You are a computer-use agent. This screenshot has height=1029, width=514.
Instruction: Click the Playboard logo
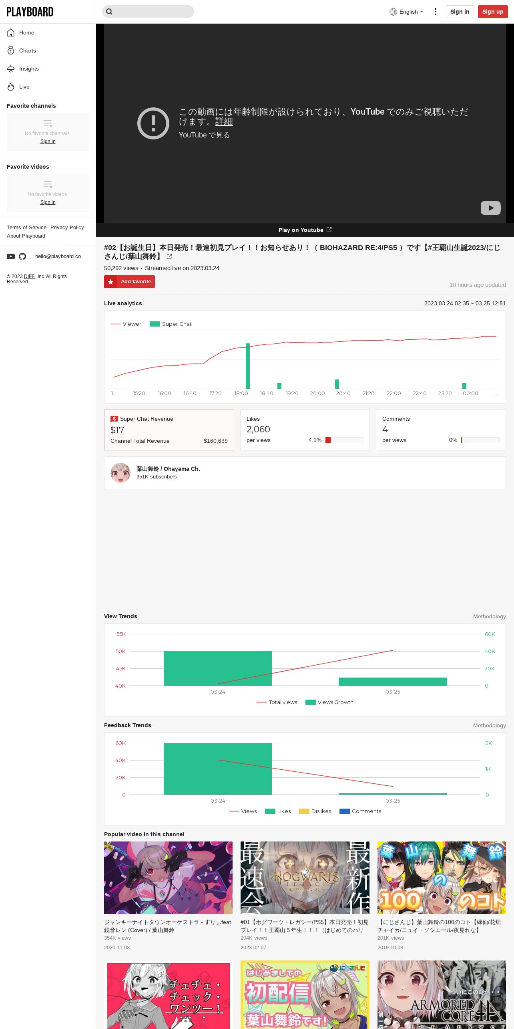pyautogui.click(x=30, y=12)
